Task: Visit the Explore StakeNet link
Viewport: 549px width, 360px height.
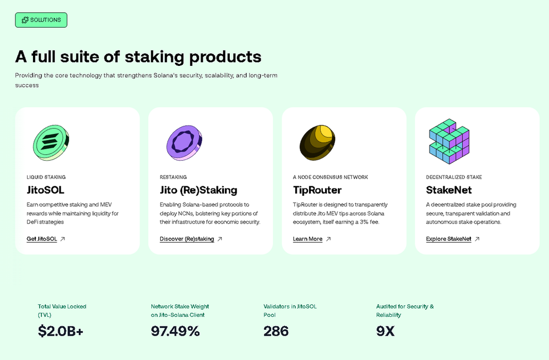Action: (x=448, y=239)
